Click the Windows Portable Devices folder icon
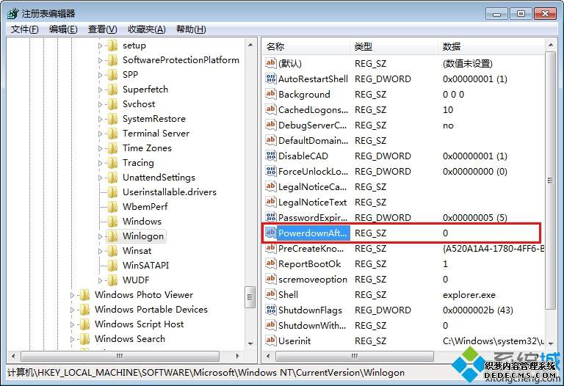Viewport: 564px width, 386px height. point(84,310)
